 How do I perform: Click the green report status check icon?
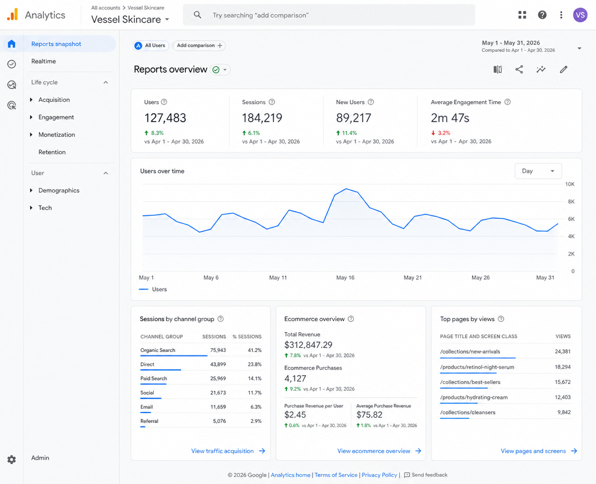click(x=216, y=70)
